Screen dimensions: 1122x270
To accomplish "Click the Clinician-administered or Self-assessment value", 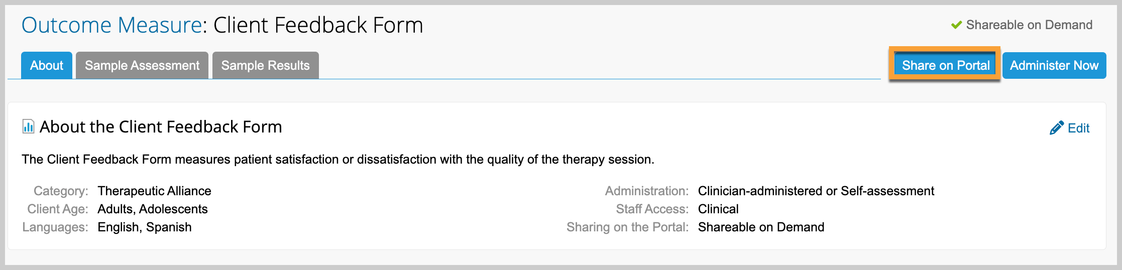I will [x=816, y=191].
